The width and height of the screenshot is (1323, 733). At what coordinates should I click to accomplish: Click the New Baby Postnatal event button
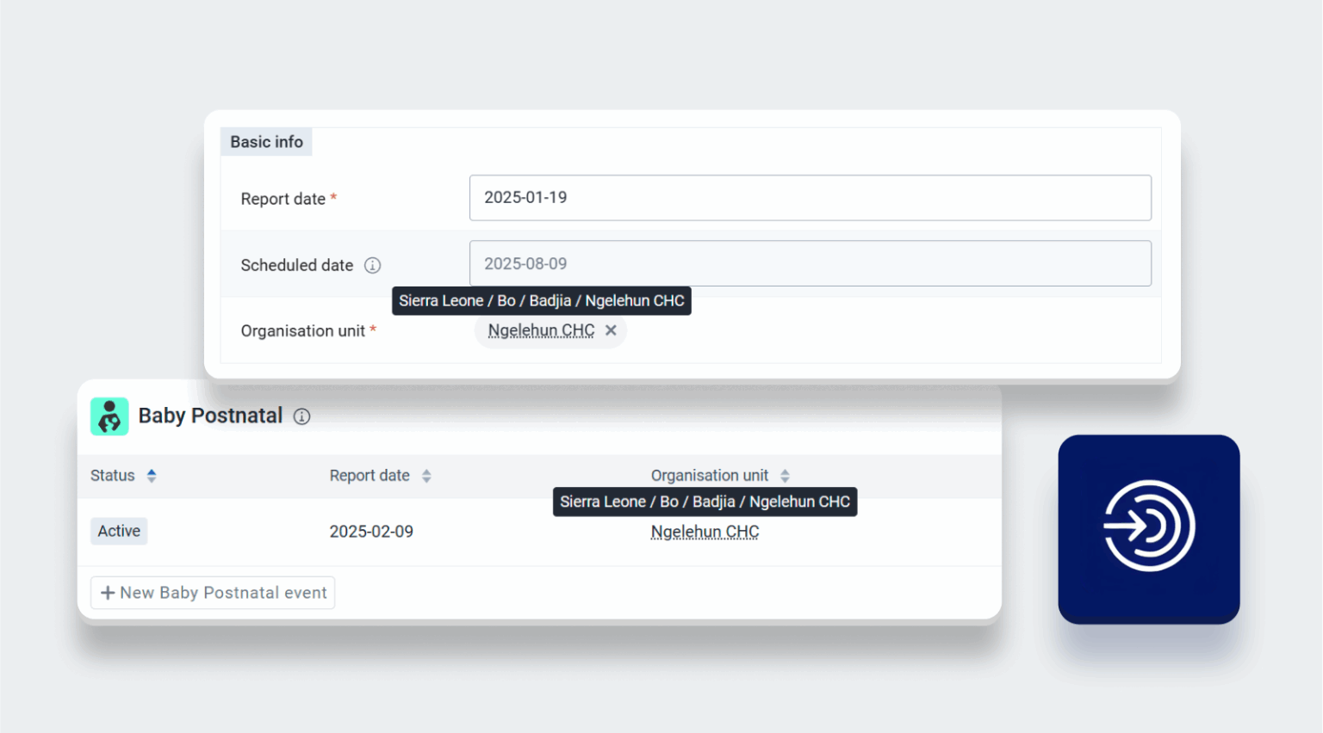212,592
